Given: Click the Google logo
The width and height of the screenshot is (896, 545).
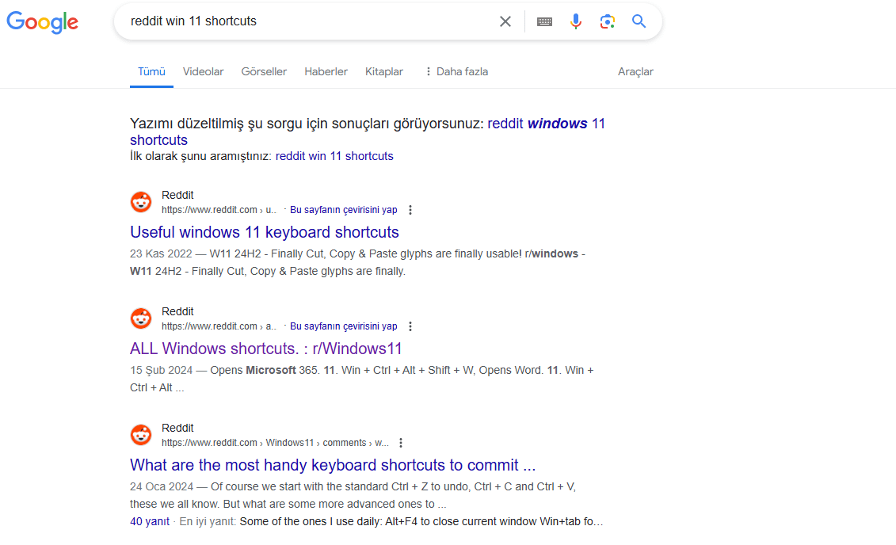Looking at the screenshot, I should click(x=42, y=22).
